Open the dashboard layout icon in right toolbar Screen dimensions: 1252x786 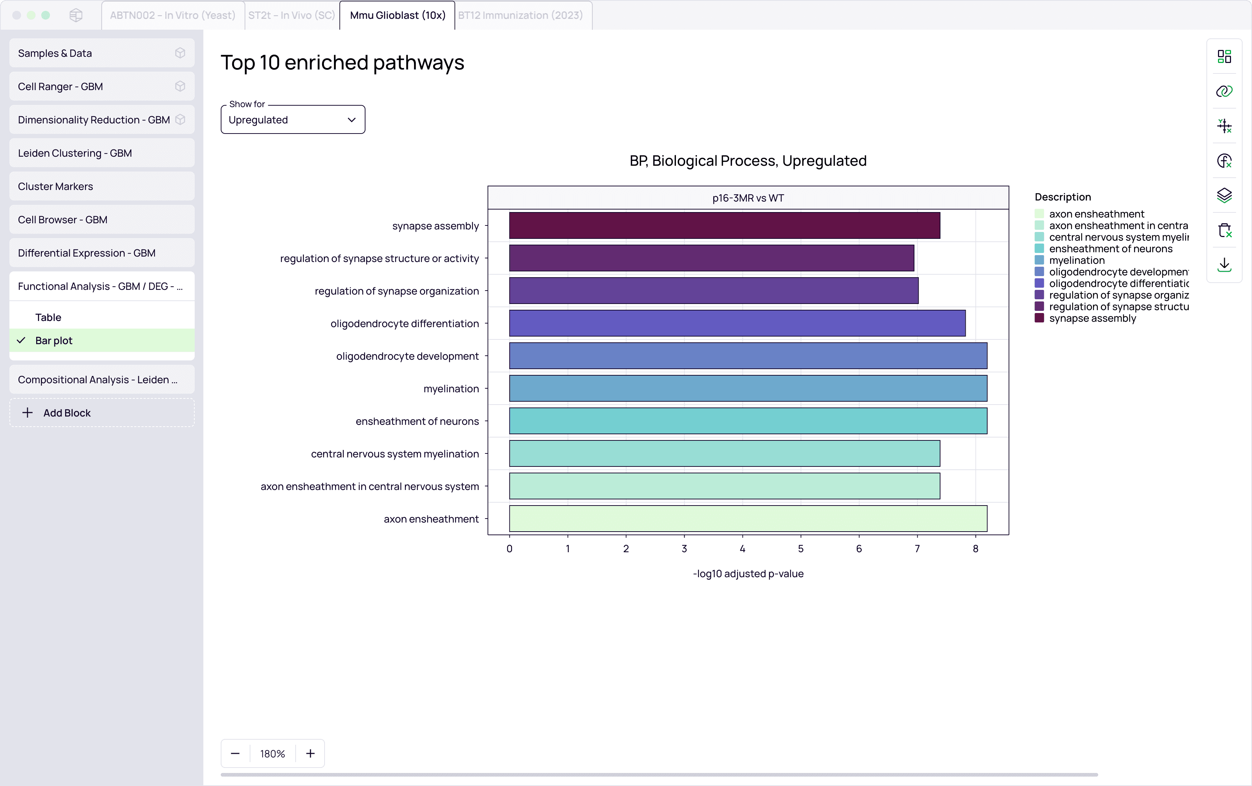pos(1224,56)
